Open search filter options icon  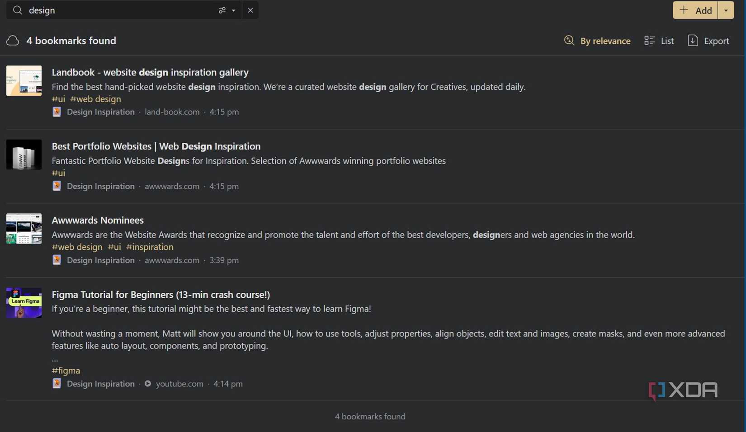[x=222, y=10]
